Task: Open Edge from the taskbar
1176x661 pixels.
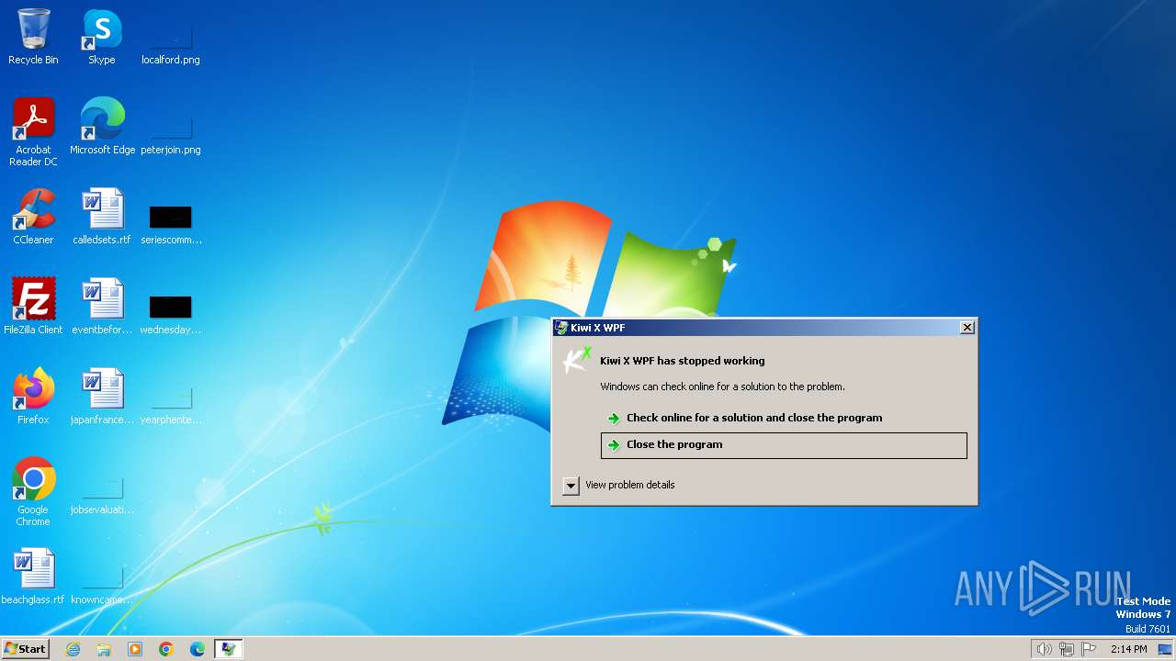Action: point(198,649)
